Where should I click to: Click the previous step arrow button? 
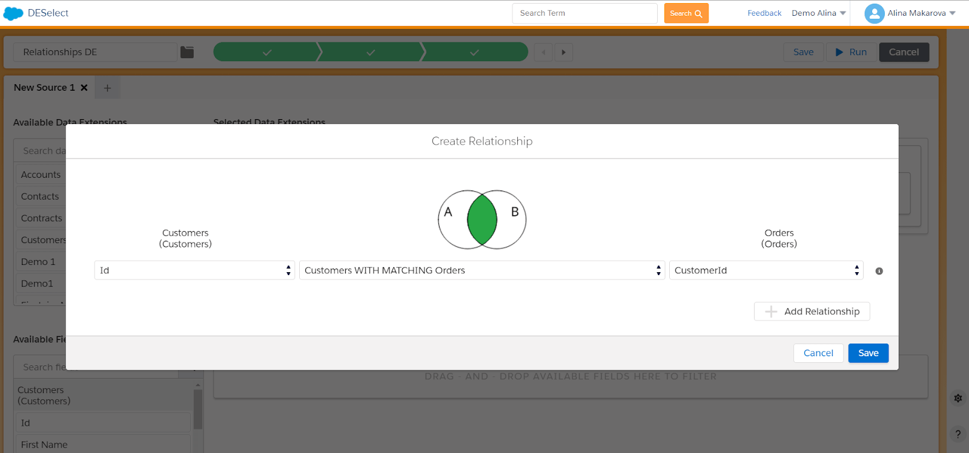[543, 53]
